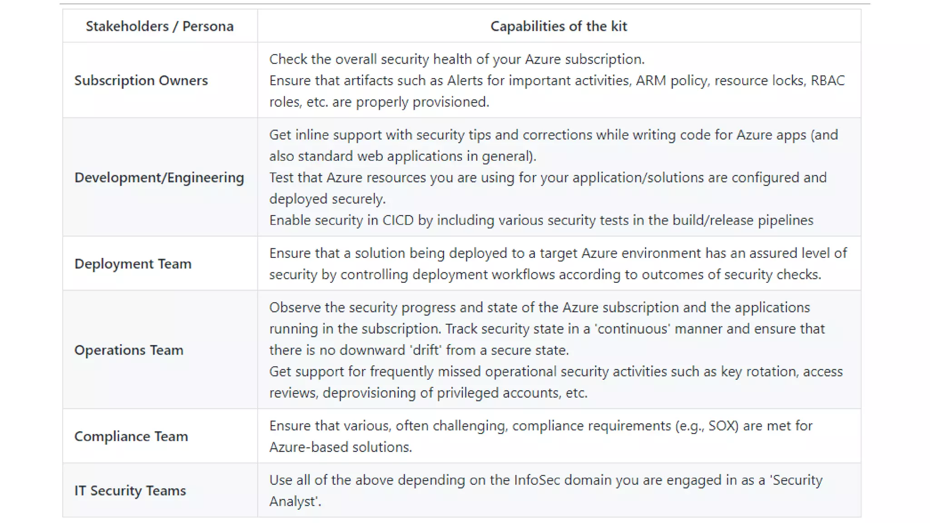Click the sentence about Alerts and ARM policy

point(556,81)
